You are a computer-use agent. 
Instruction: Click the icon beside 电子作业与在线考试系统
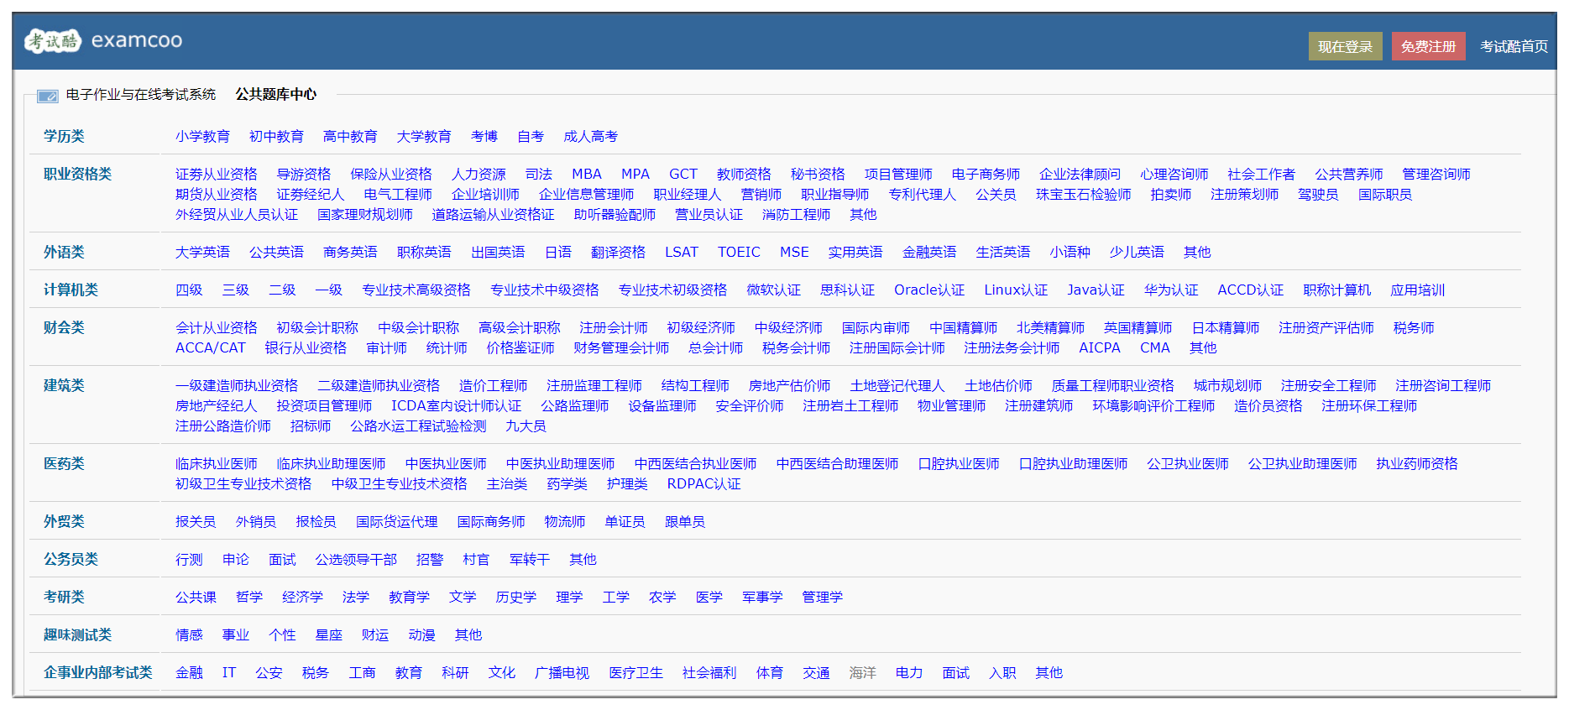[48, 96]
